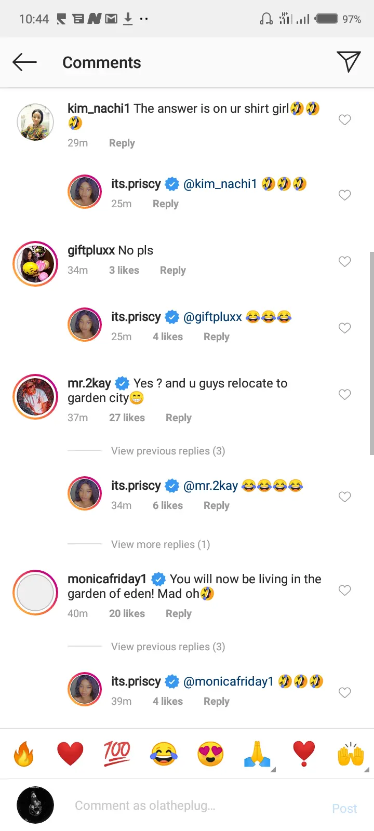Open the @kim_nachi1 mention link

coord(220,184)
